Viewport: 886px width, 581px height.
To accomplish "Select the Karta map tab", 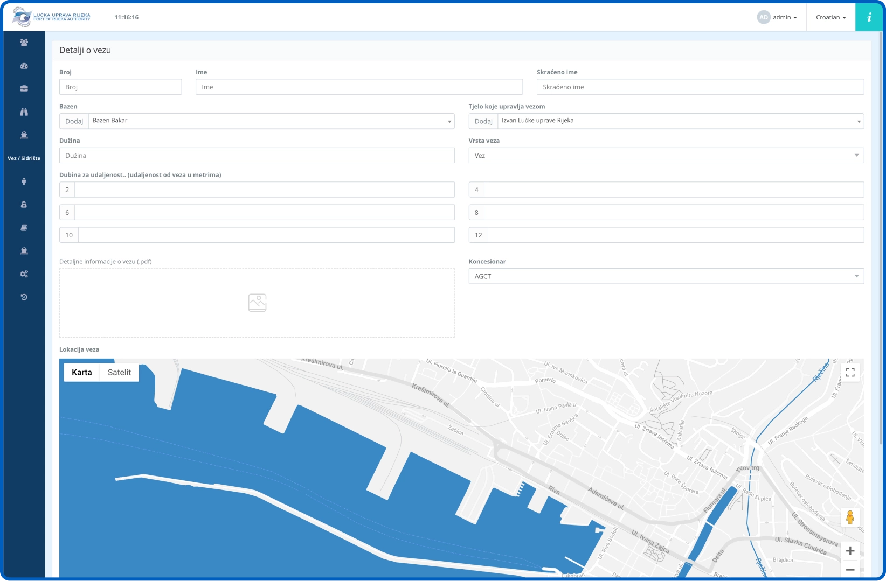I will pyautogui.click(x=82, y=373).
